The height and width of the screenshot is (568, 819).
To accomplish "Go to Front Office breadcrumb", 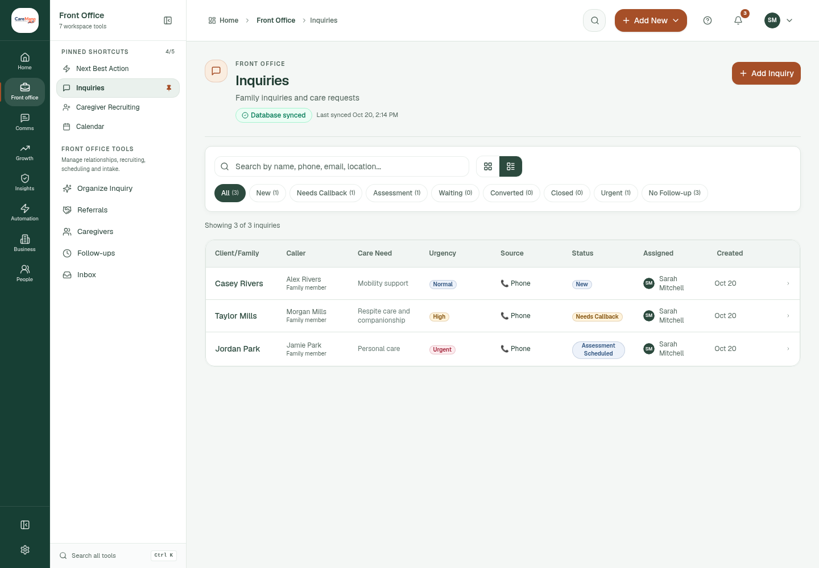I will pos(276,20).
